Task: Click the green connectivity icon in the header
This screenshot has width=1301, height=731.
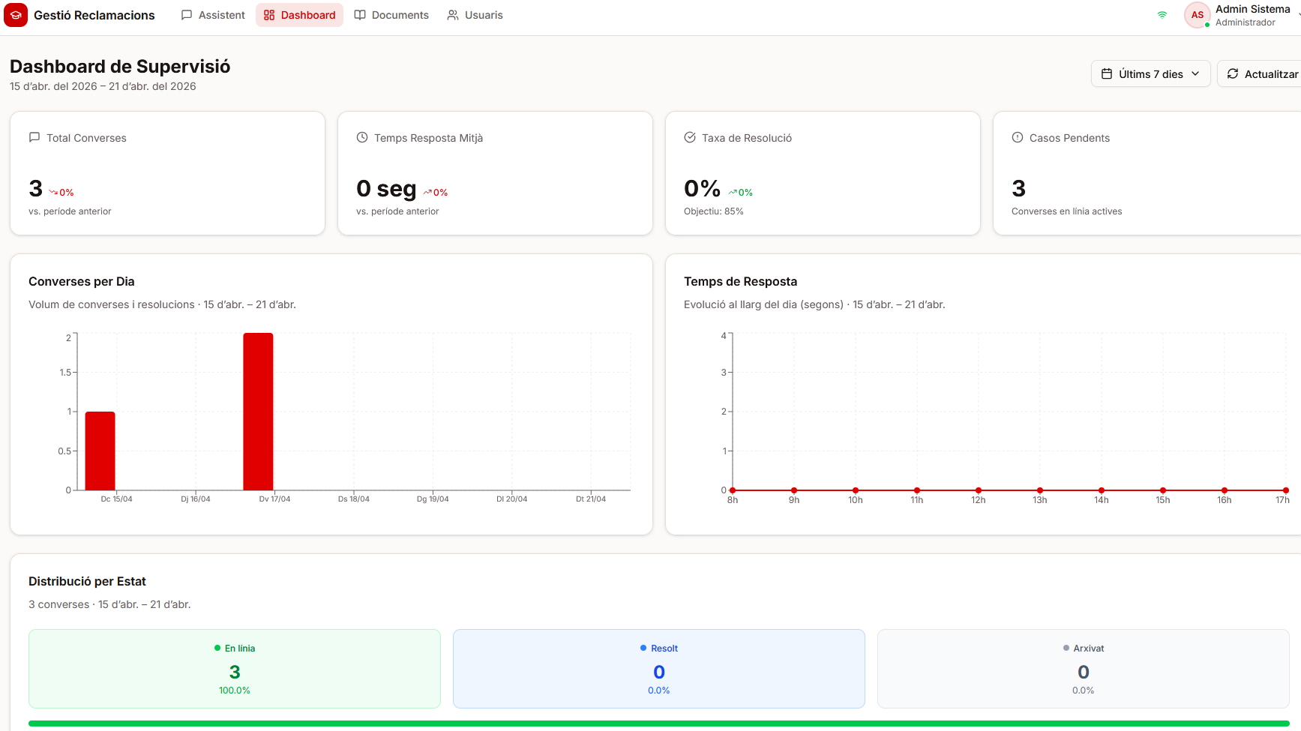Action: click(1162, 14)
